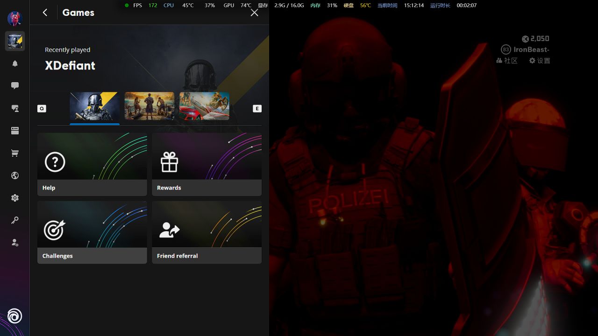Select the XDefiant game thumbnail
Image resolution: width=598 pixels, height=336 pixels.
pyautogui.click(x=94, y=106)
